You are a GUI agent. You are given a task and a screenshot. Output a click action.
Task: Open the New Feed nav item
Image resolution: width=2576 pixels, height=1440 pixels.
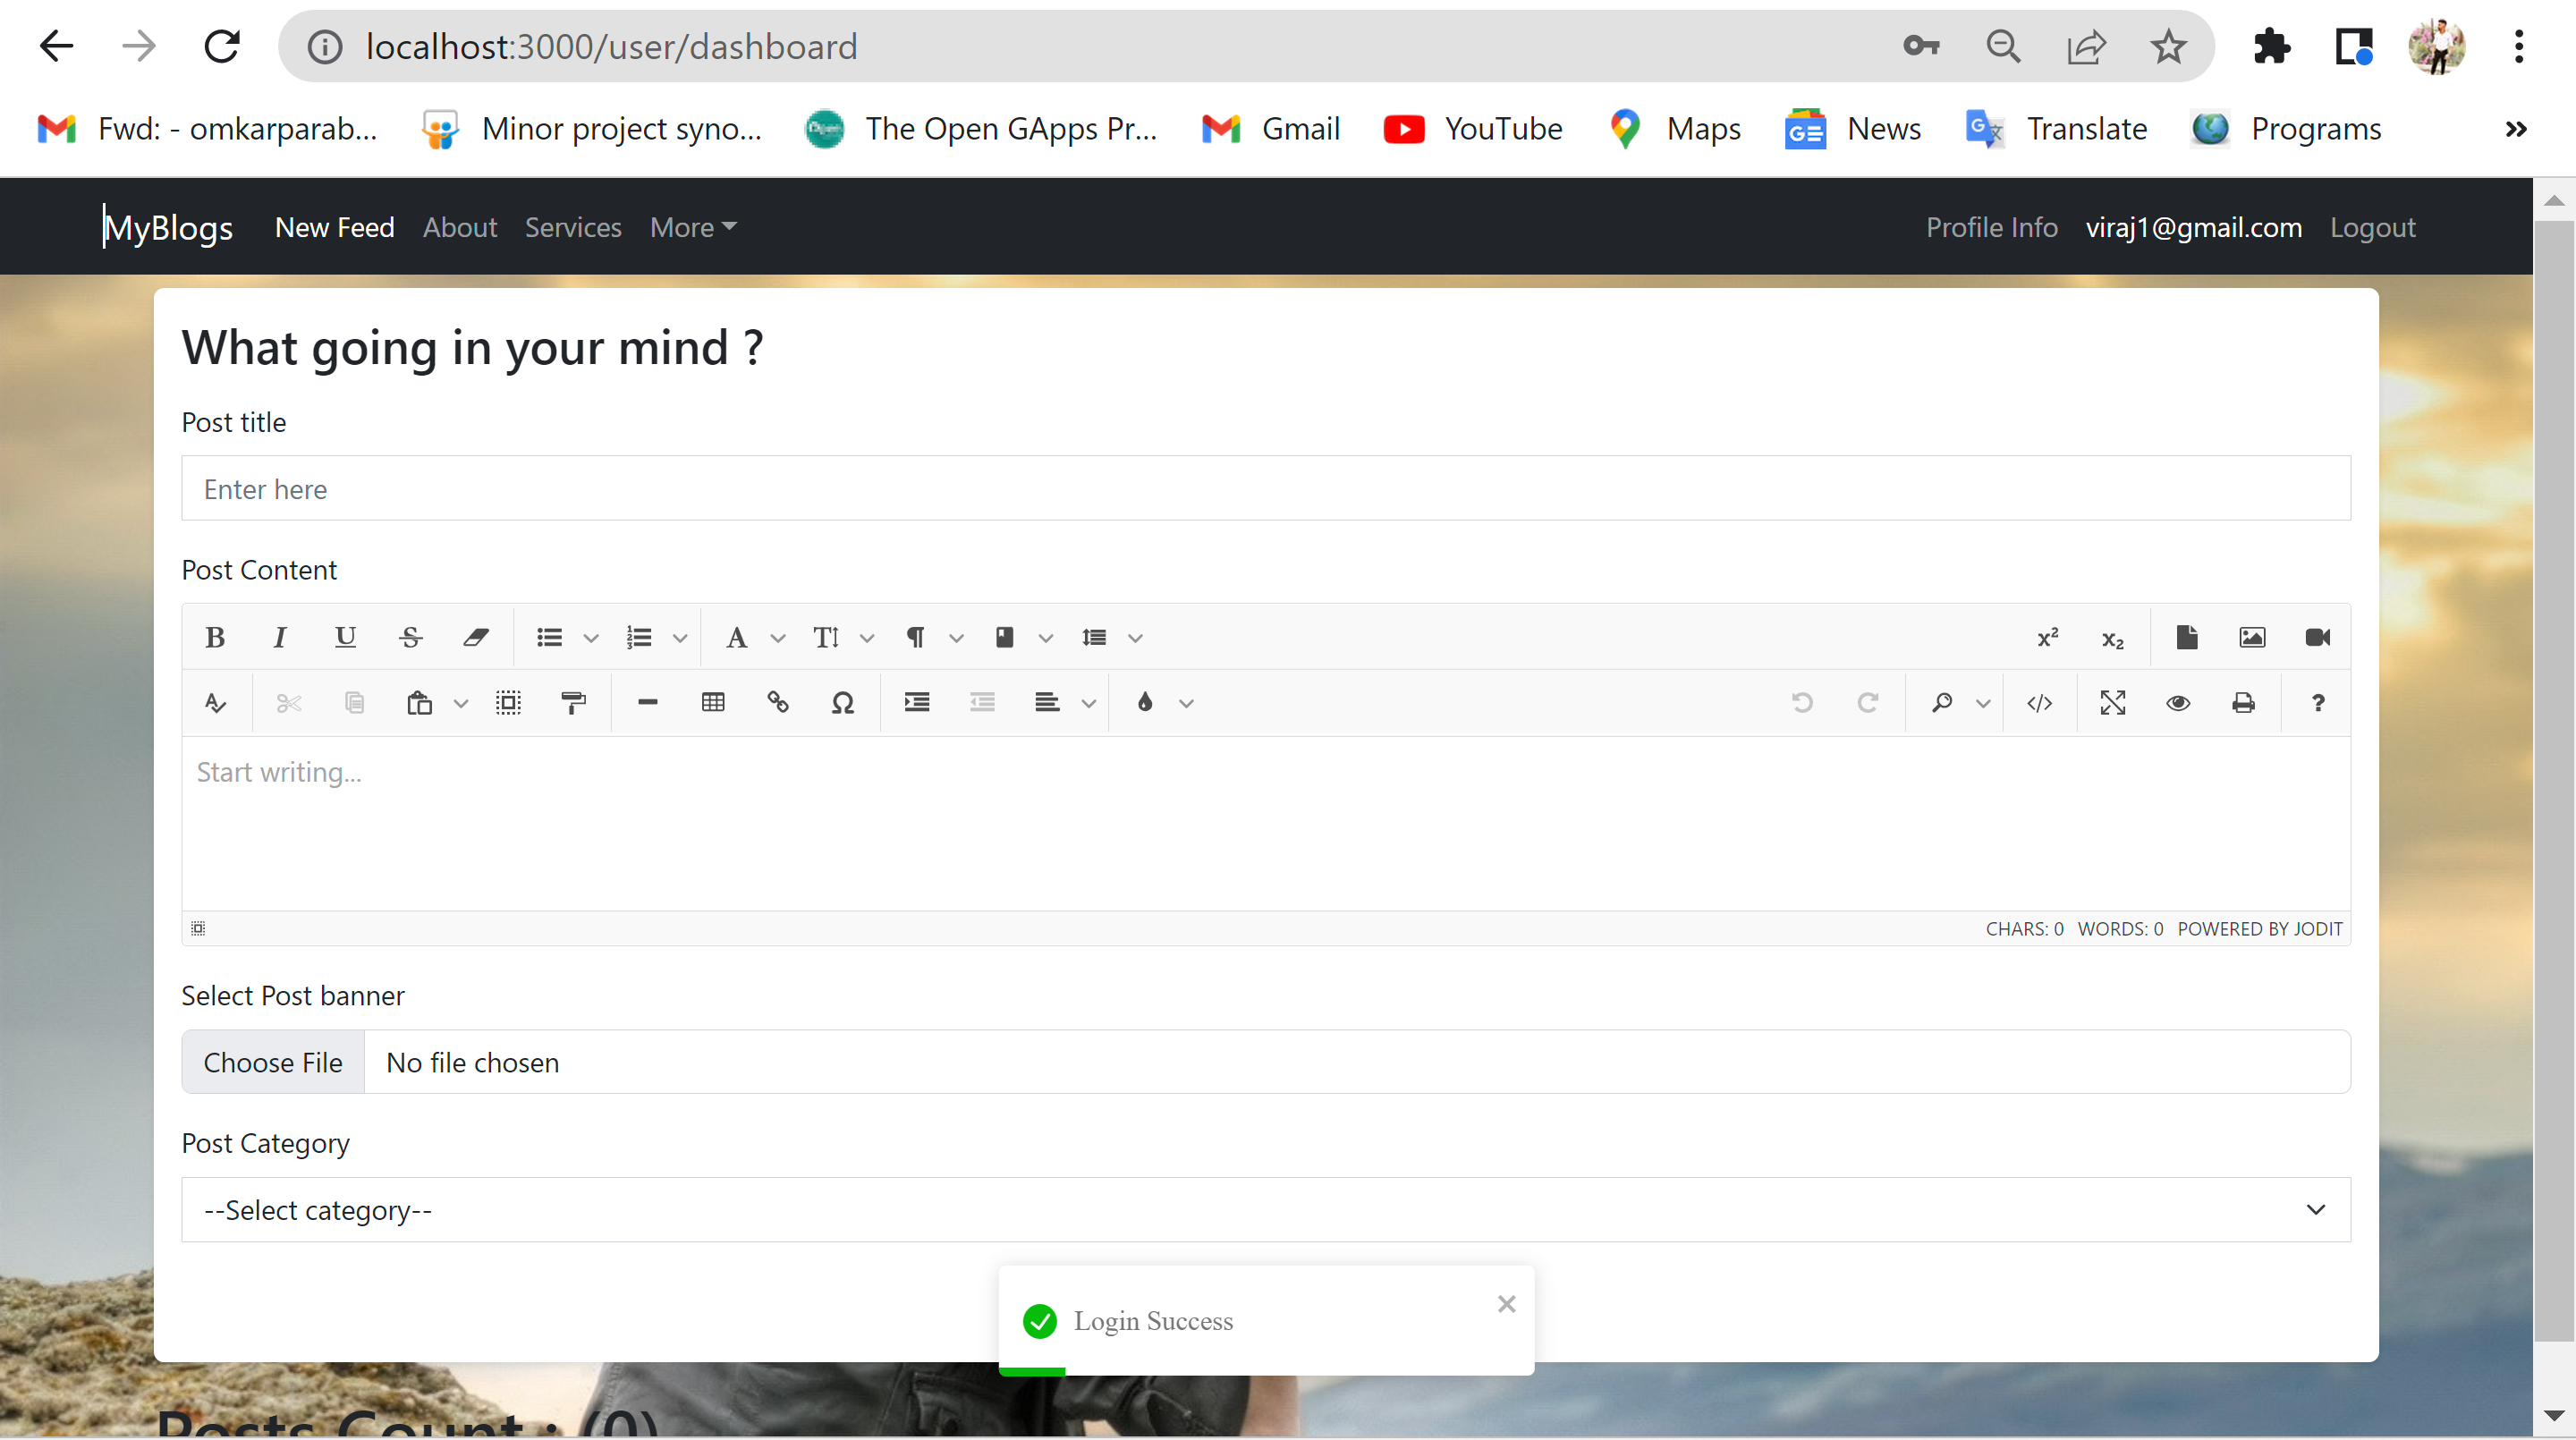pos(334,227)
